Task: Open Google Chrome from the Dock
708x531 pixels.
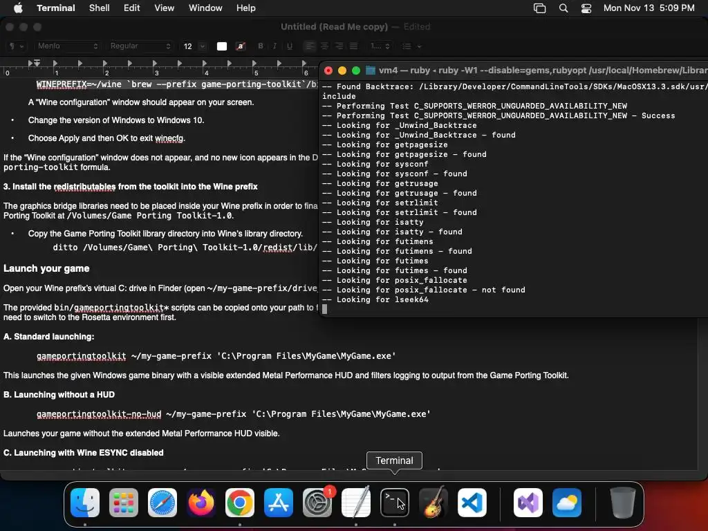Action: [240, 503]
